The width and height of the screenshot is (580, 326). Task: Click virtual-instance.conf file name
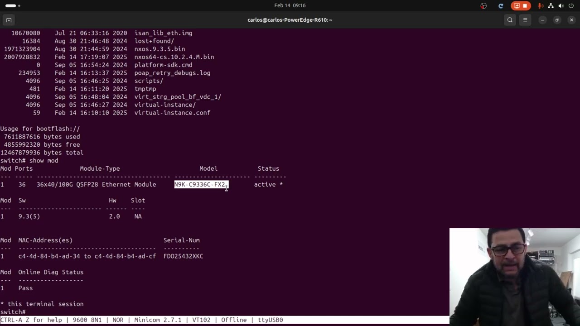[x=172, y=113]
